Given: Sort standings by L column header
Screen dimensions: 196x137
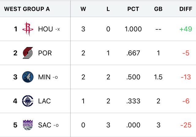Looking at the screenshot, I should pyautogui.click(x=108, y=9).
